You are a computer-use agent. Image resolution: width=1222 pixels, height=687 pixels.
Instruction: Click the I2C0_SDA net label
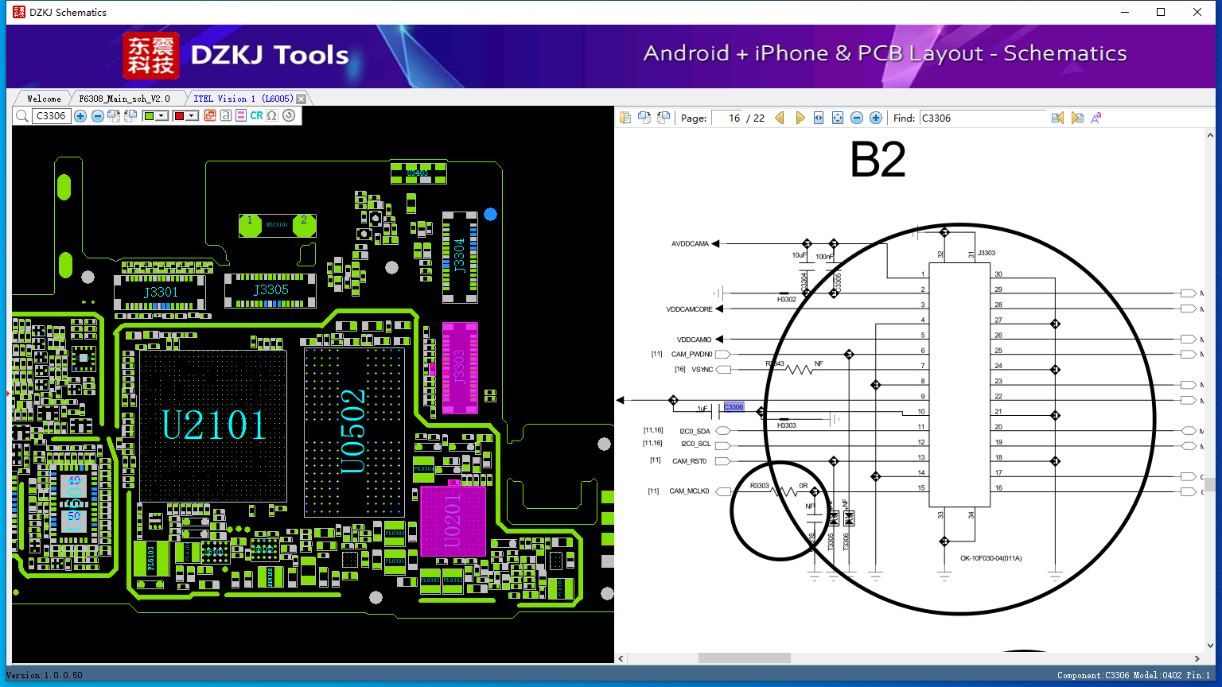[x=695, y=432]
